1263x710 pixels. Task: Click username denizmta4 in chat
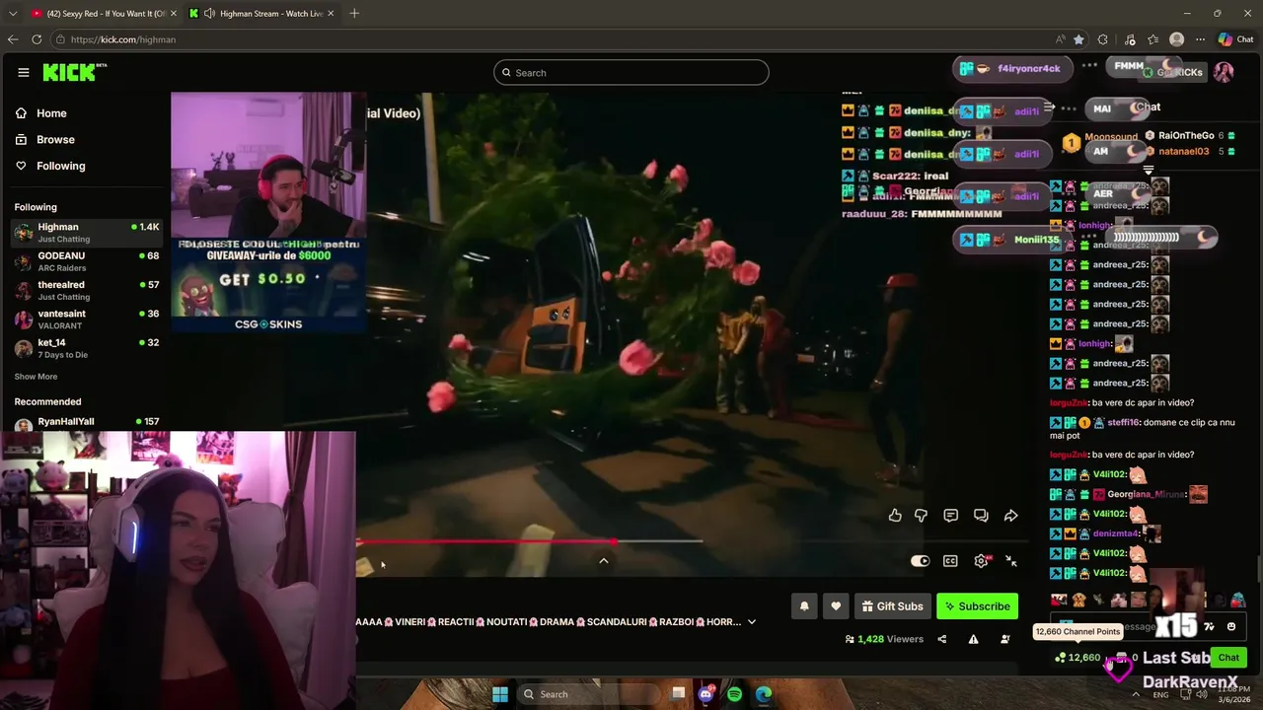click(1115, 533)
